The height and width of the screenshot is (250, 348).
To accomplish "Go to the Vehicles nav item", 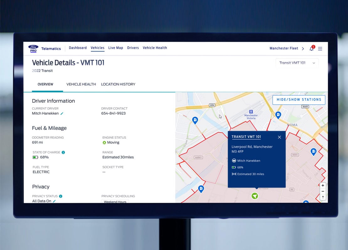I will click(x=98, y=48).
